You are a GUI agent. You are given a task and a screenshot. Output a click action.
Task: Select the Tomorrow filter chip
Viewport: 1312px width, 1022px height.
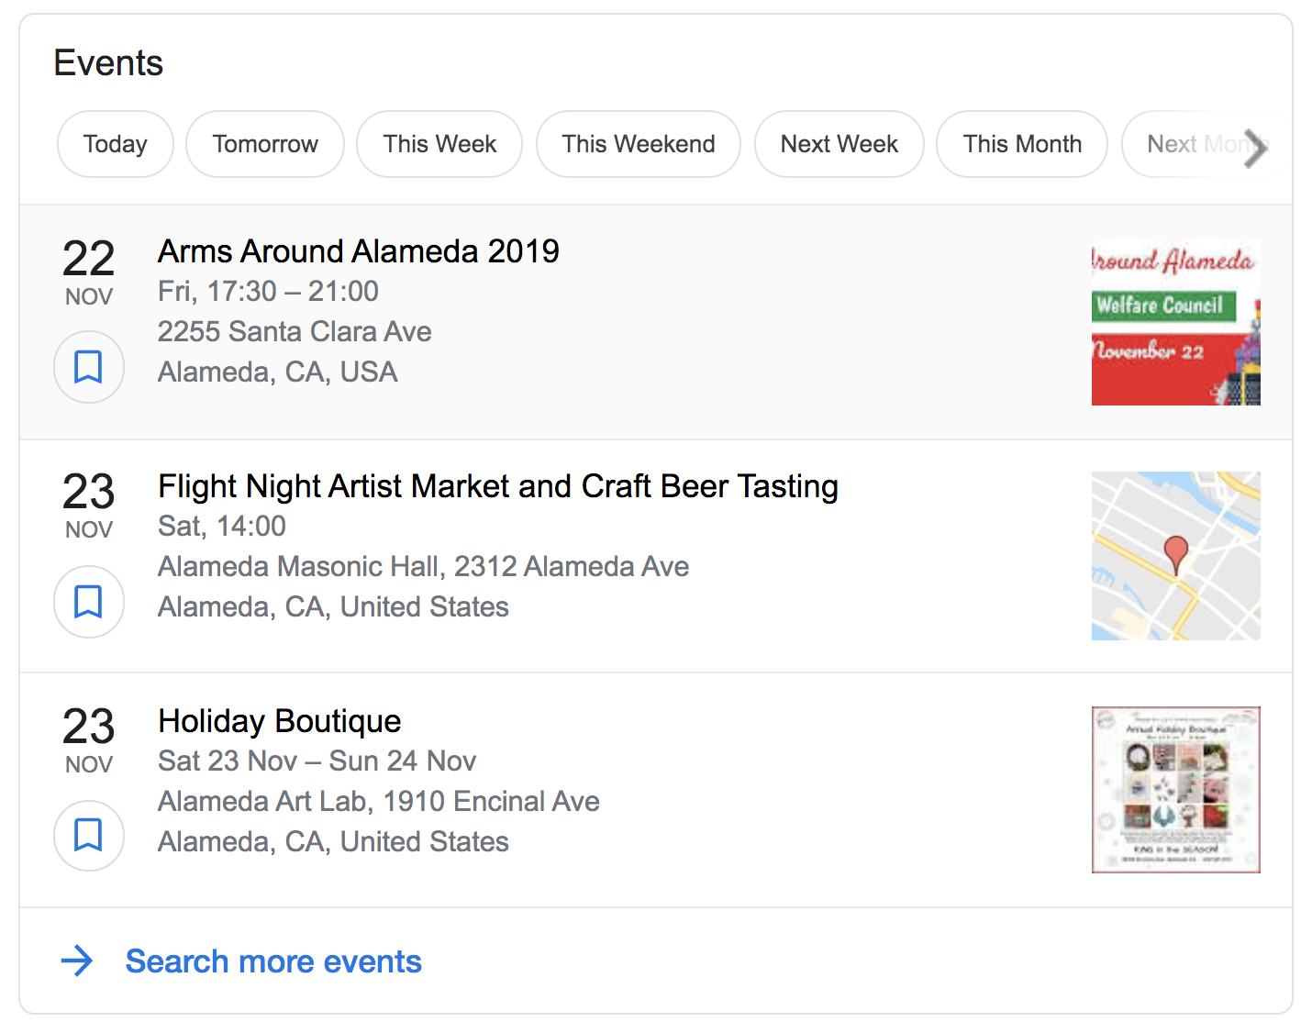[264, 144]
